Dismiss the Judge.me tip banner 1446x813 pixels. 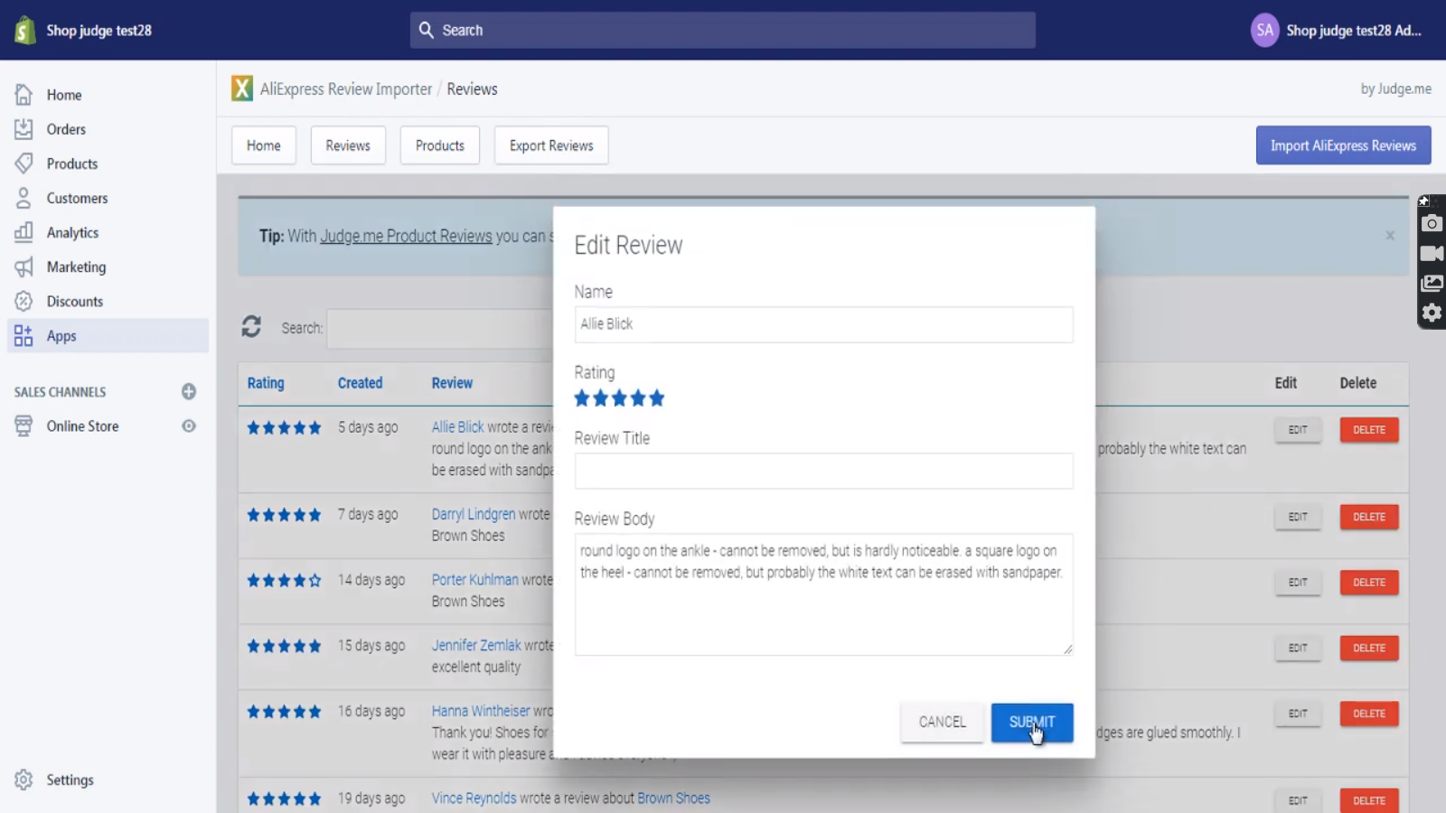click(x=1390, y=236)
